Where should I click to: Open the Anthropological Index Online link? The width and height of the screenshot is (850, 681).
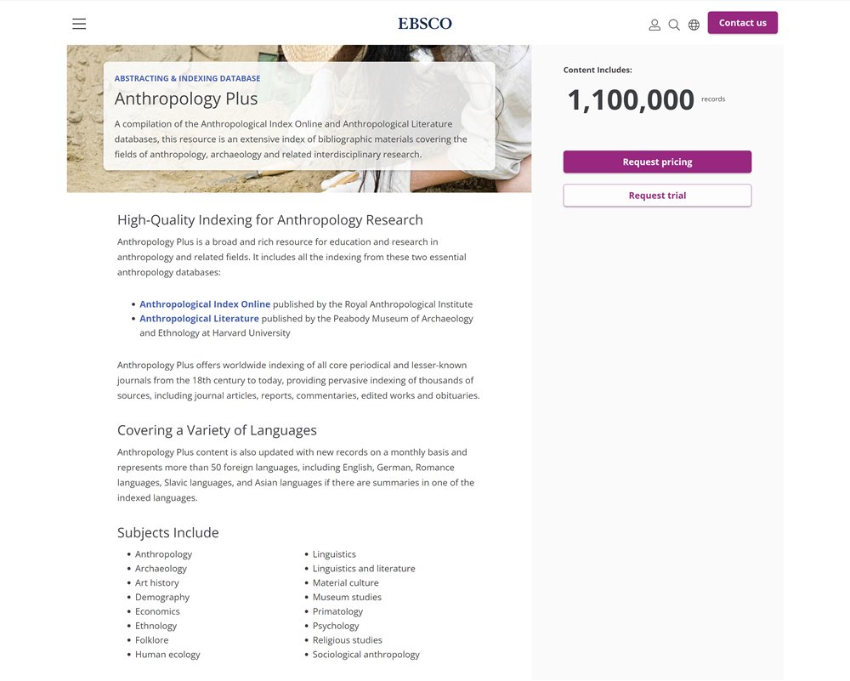click(x=205, y=304)
